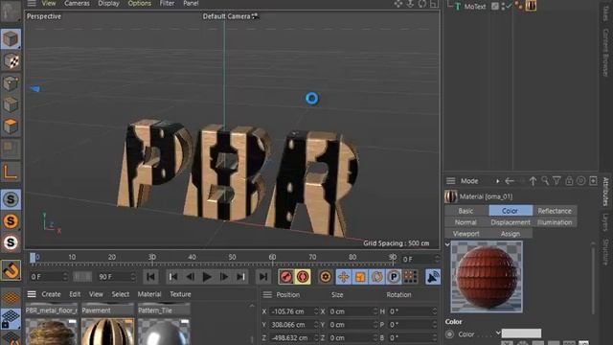Screen dimensions: 613x345
Task: Click the Phong tag on MoText
Action: (x=519, y=6)
